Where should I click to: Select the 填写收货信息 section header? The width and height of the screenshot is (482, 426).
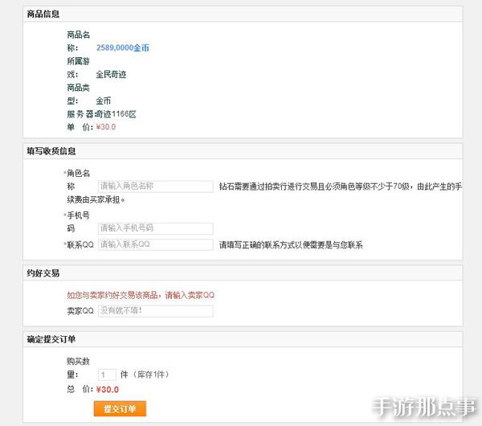tap(51, 151)
